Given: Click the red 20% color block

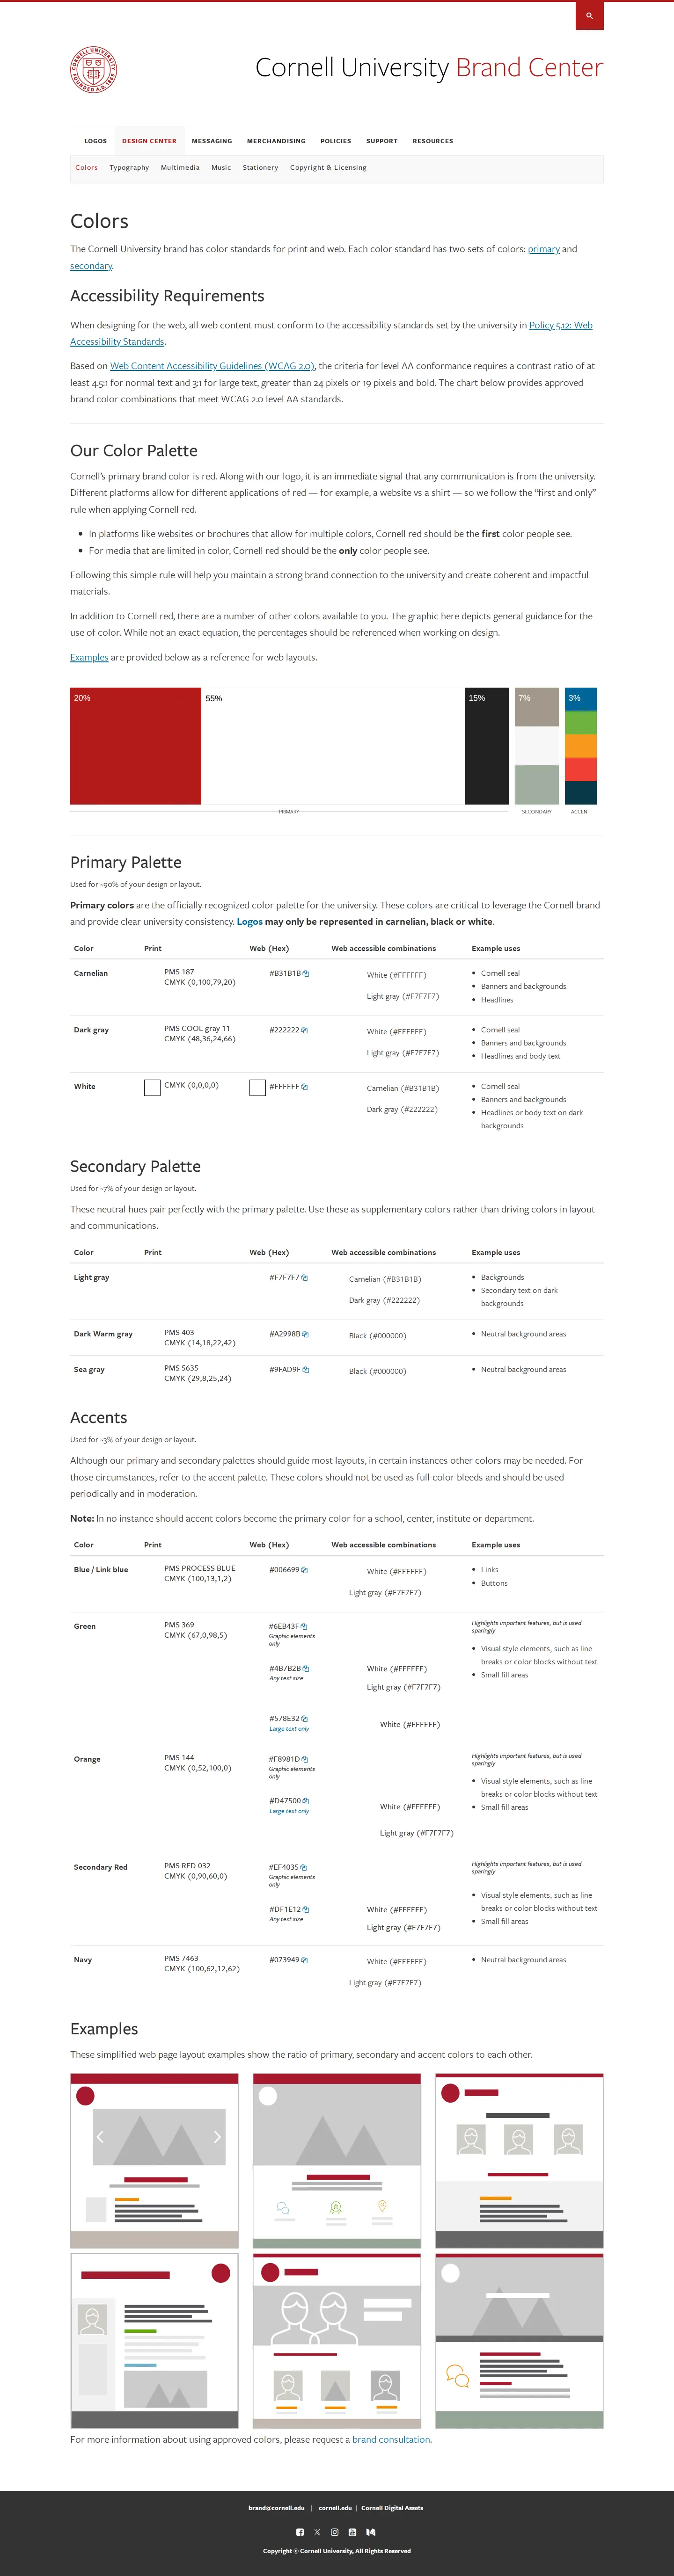Looking at the screenshot, I should tap(135, 746).
